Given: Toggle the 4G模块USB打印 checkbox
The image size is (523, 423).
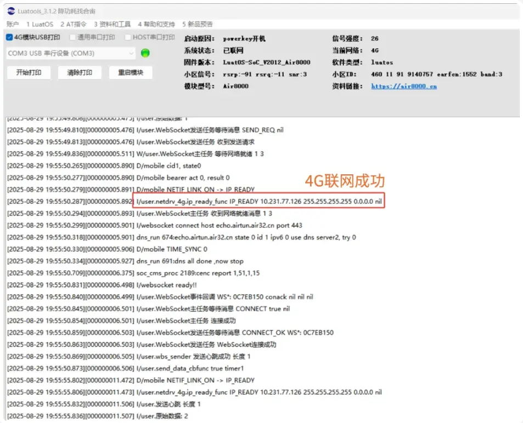Looking at the screenshot, I should click(9, 37).
